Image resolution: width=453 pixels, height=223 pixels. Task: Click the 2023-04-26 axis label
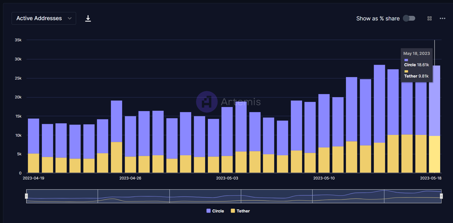(x=130, y=178)
